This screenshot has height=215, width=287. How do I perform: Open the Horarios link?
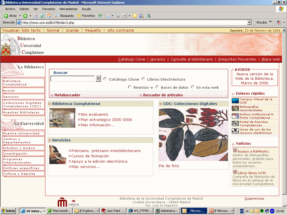point(158,59)
